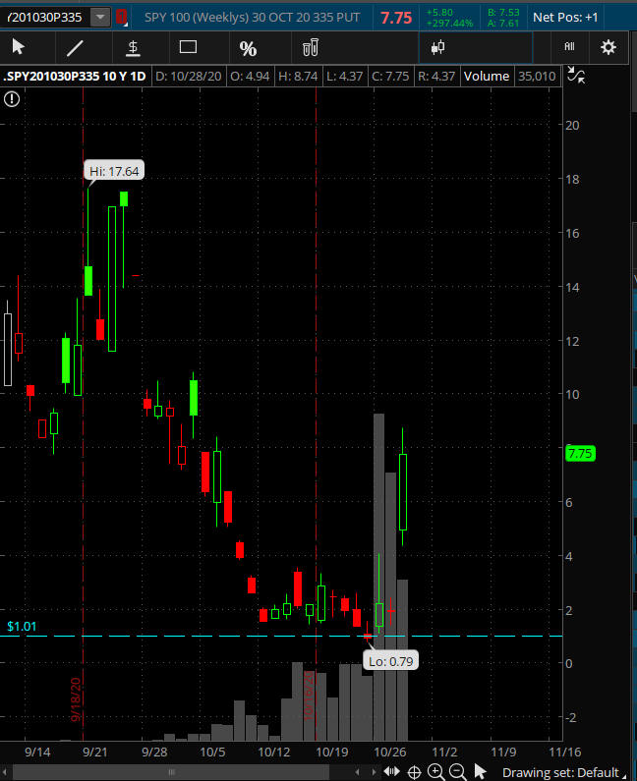The image size is (637, 781).
Task: Select the rectangle drawing tool
Action: [188, 47]
